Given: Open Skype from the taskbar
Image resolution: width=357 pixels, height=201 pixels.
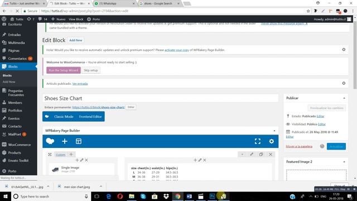Looking at the screenshot, I should click(143, 196).
